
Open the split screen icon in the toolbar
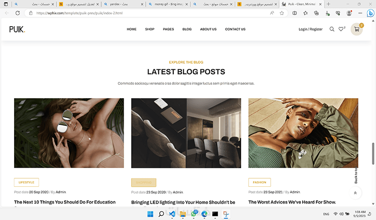coord(295,13)
